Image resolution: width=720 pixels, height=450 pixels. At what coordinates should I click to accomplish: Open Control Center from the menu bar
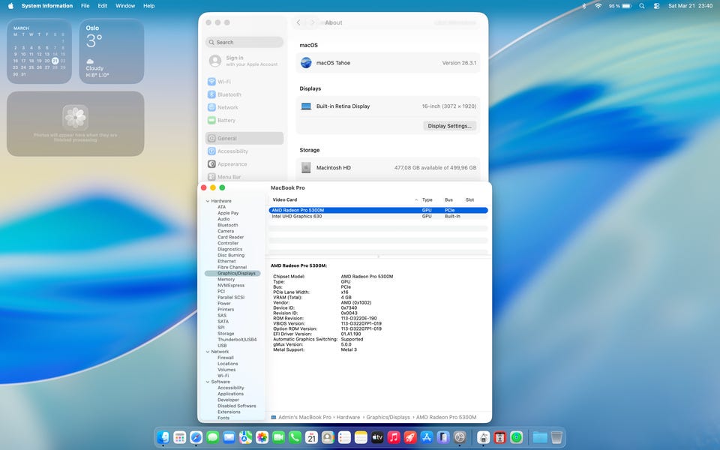pos(656,6)
